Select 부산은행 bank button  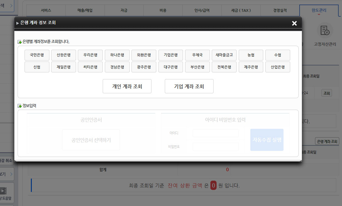198,67
